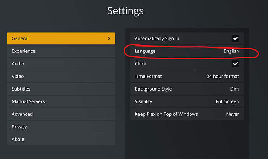Viewport: 268px width, 159px height.
Task: Select Manual Servers in the sidebar
Action: tap(61, 101)
